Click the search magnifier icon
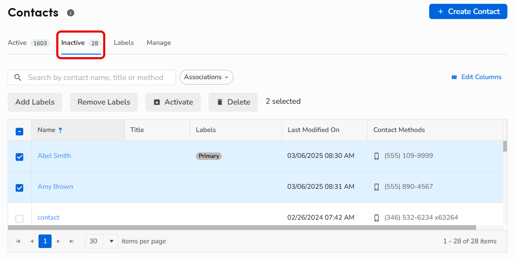 point(18,77)
